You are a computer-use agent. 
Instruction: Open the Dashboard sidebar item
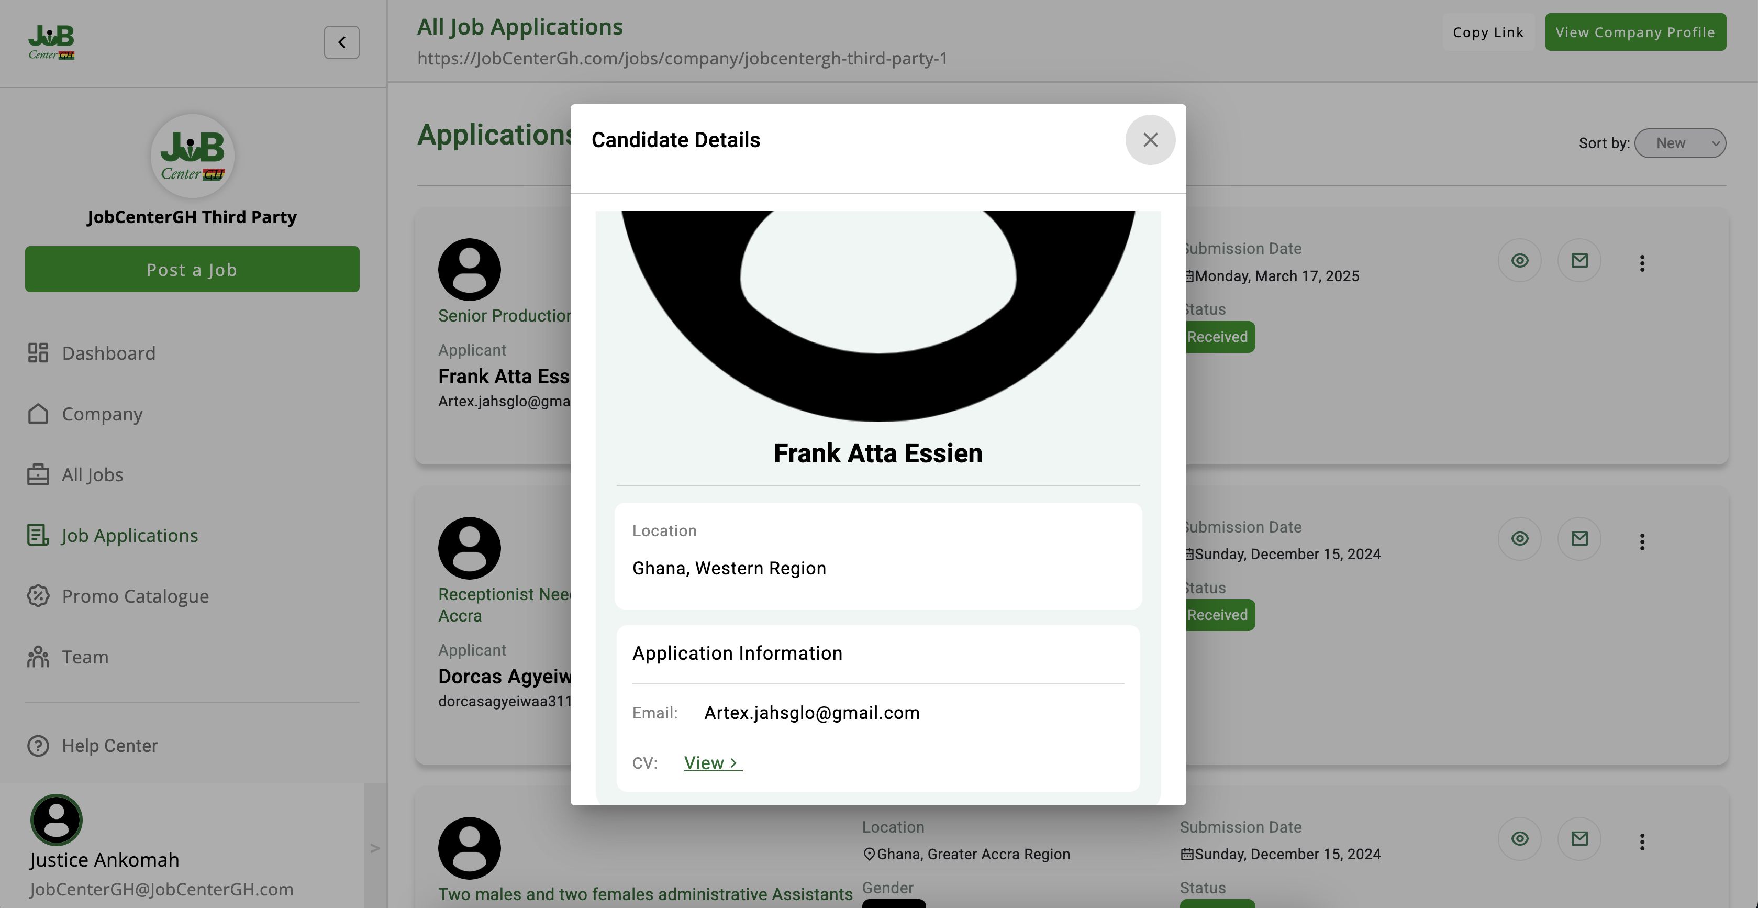coord(108,353)
